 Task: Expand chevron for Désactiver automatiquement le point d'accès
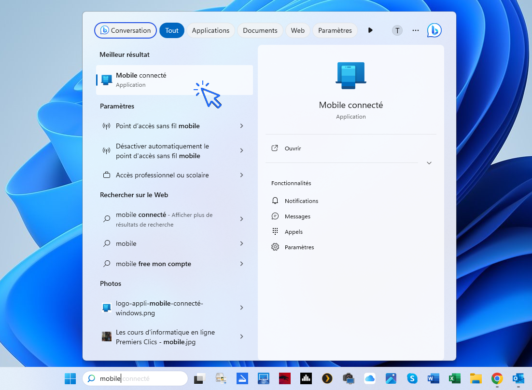241,150
